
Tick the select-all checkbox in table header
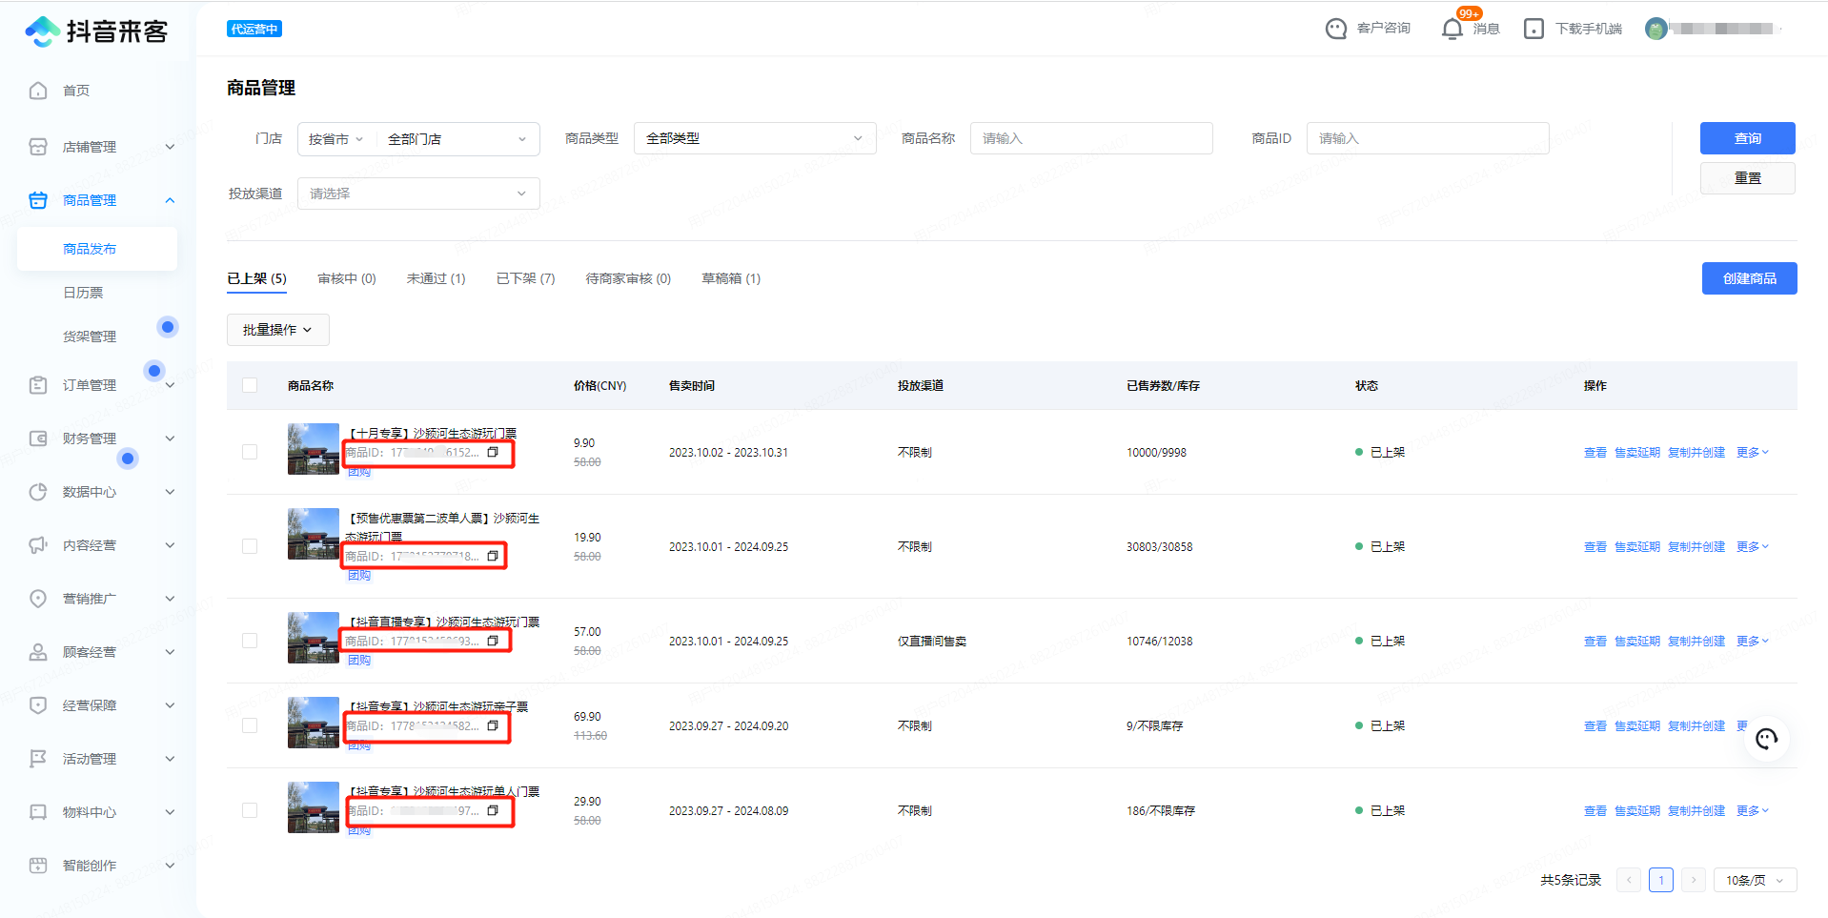[x=250, y=385]
